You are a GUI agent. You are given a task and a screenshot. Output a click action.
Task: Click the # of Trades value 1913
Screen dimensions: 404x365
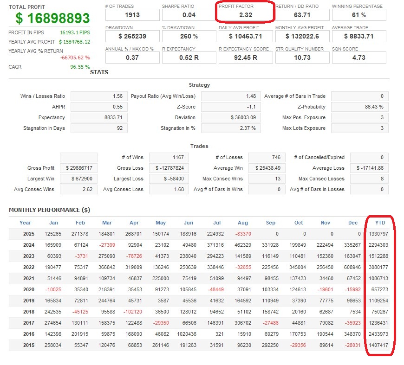tap(132, 15)
